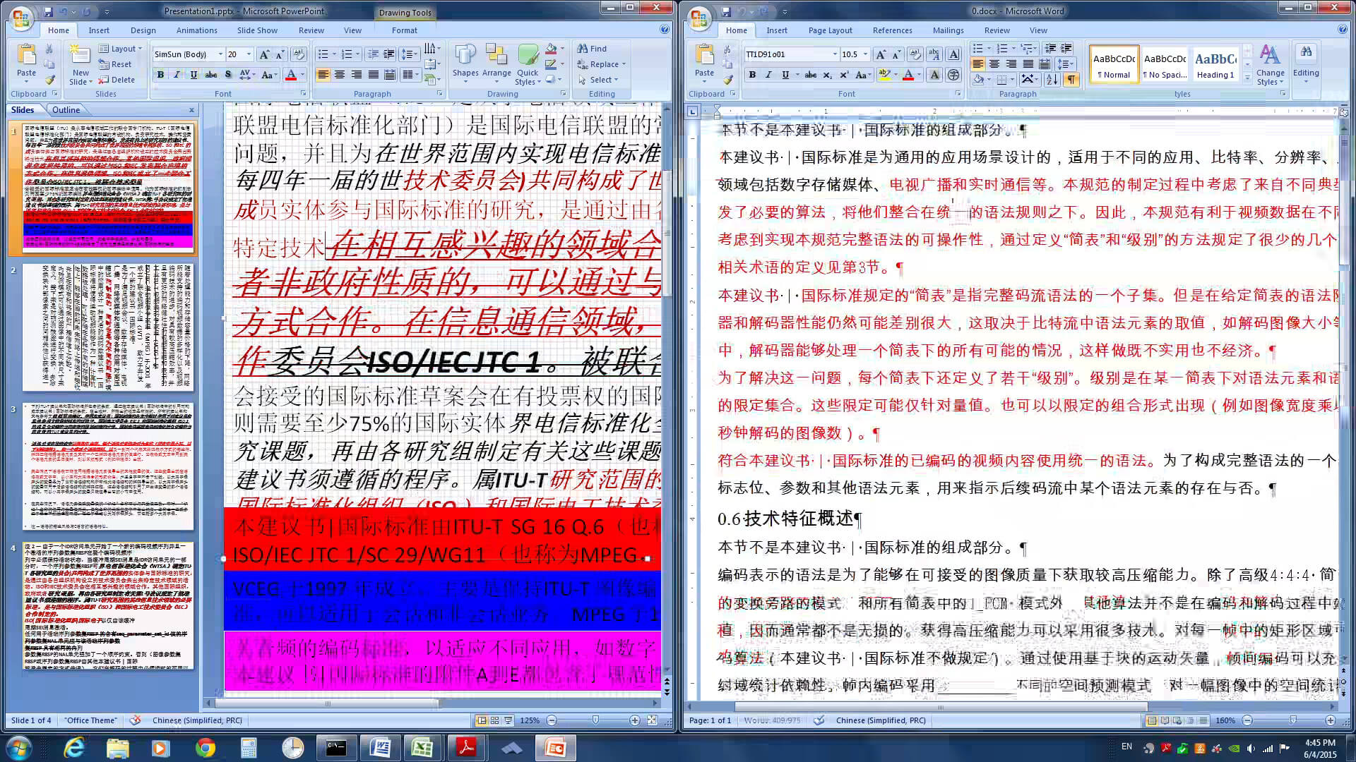Expand the Layout dropdown in PowerPoint
The image size is (1356, 762).
point(121,49)
